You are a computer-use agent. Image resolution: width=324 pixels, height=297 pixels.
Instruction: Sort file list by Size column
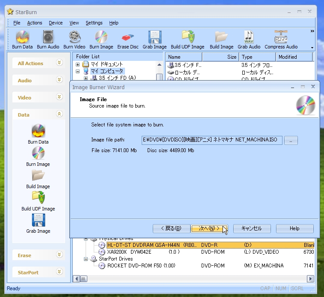tap(220, 57)
